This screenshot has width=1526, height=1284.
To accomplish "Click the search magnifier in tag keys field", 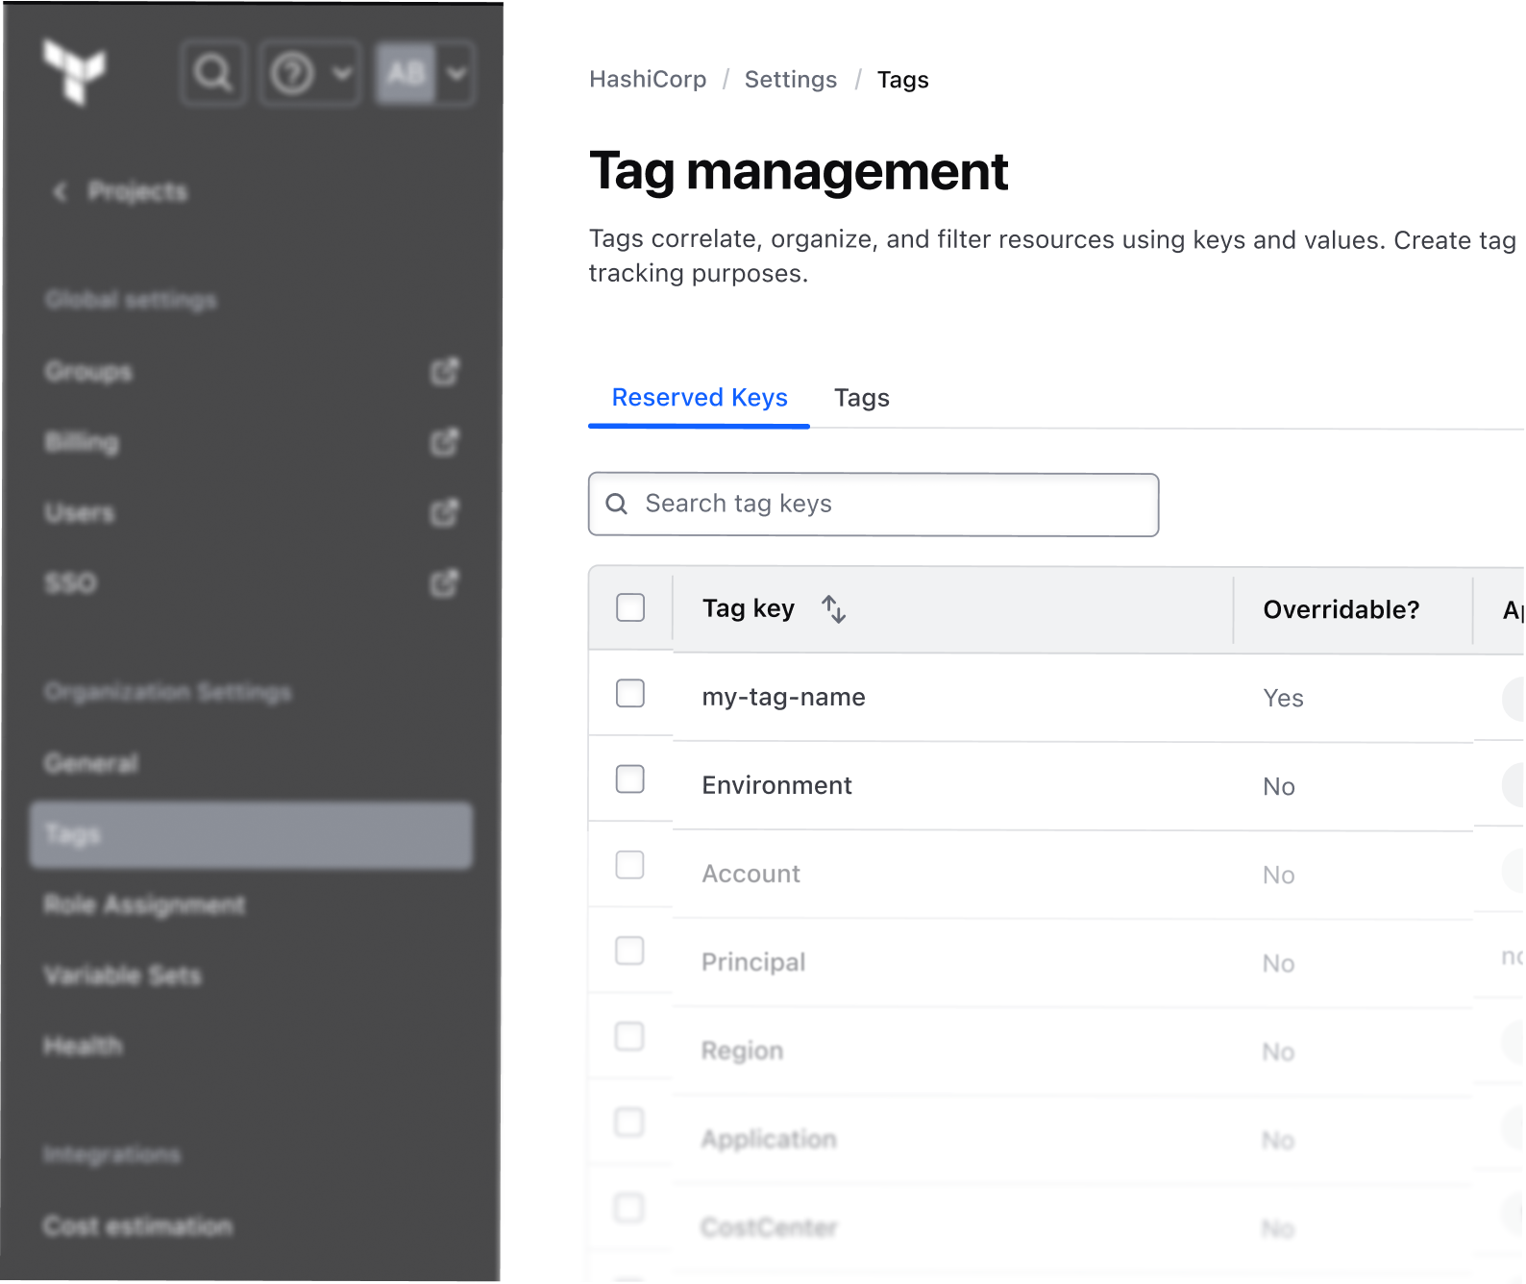I will (x=617, y=504).
